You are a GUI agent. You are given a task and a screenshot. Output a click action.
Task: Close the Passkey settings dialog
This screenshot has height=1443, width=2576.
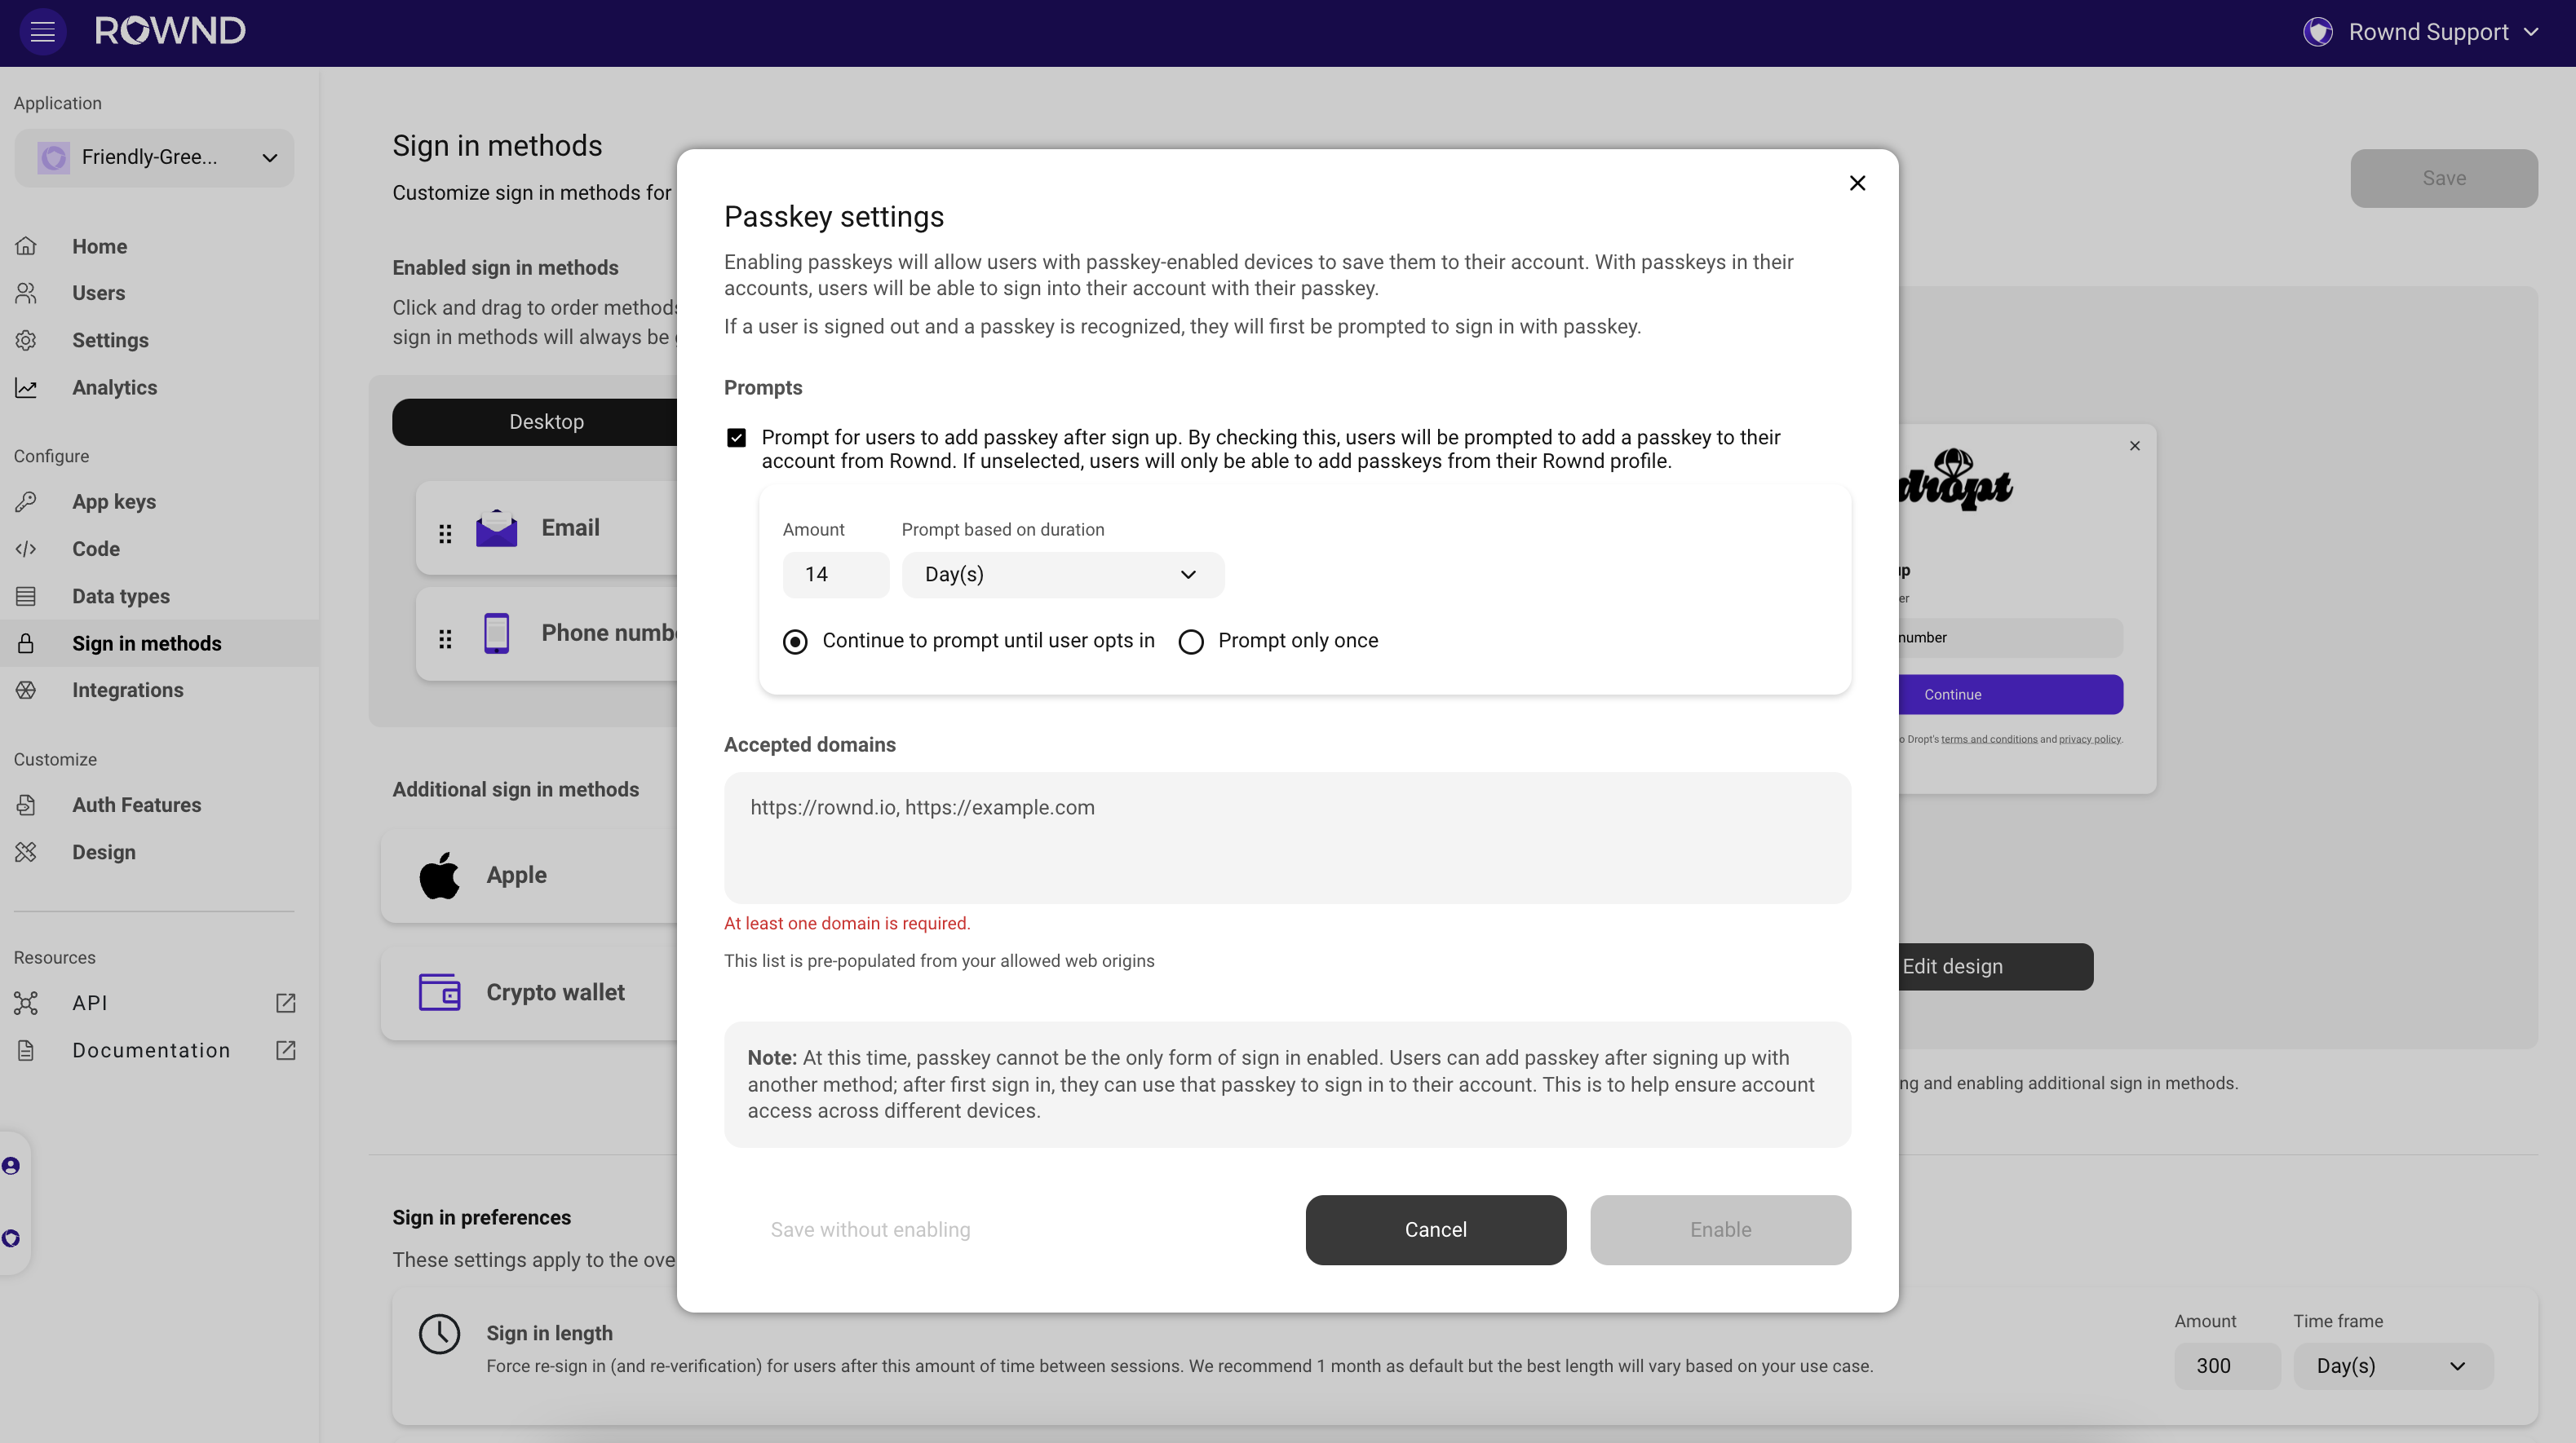coord(1857,183)
